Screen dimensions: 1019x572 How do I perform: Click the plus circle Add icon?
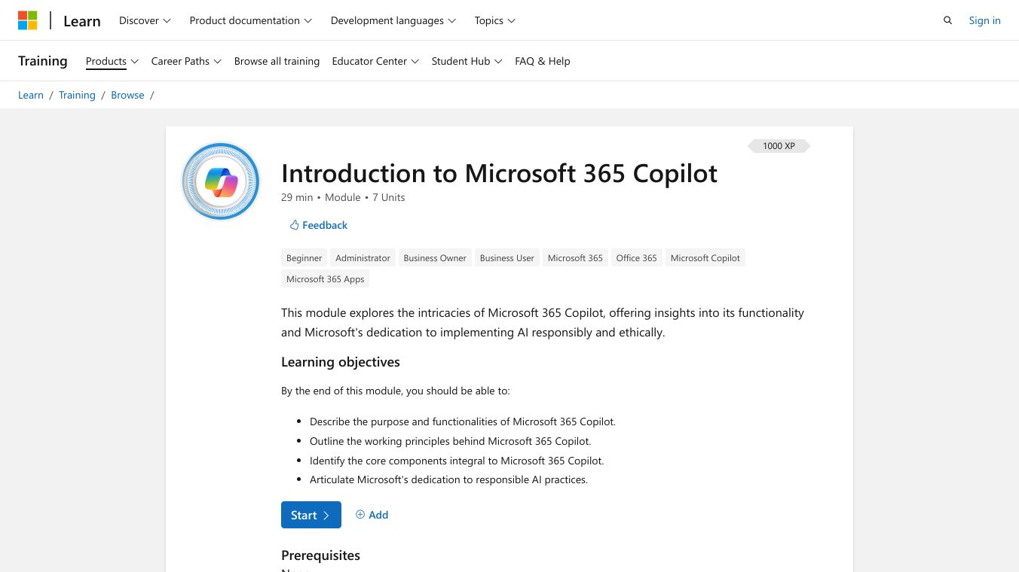[x=360, y=515]
